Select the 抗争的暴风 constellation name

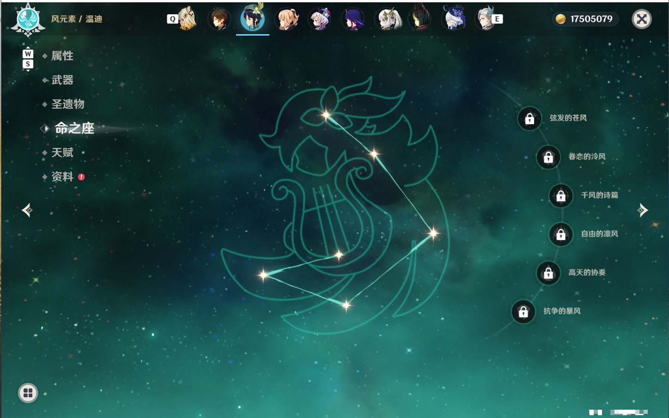coord(562,311)
